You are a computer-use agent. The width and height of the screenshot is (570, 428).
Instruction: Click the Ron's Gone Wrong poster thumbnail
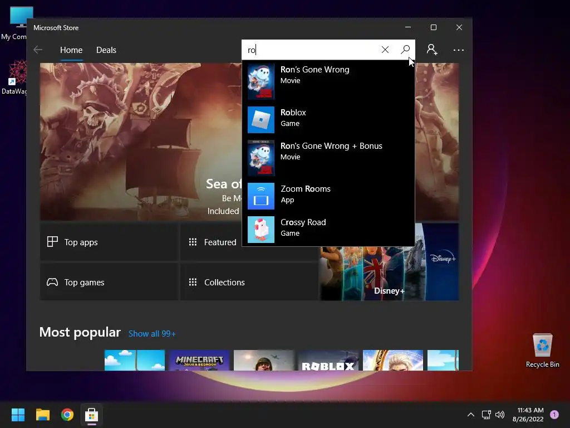pyautogui.click(x=261, y=81)
